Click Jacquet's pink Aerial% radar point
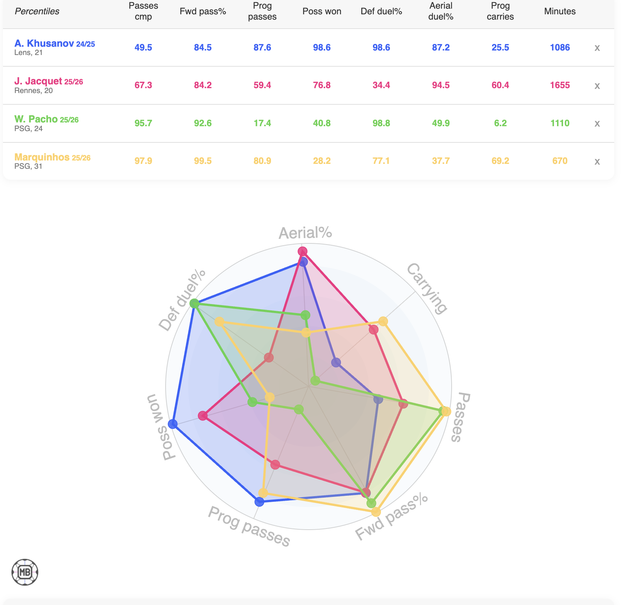 pyautogui.click(x=302, y=251)
